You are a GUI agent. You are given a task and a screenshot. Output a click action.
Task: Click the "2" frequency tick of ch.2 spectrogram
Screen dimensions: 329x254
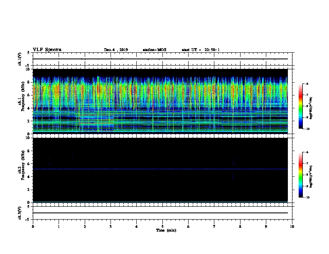[29, 190]
